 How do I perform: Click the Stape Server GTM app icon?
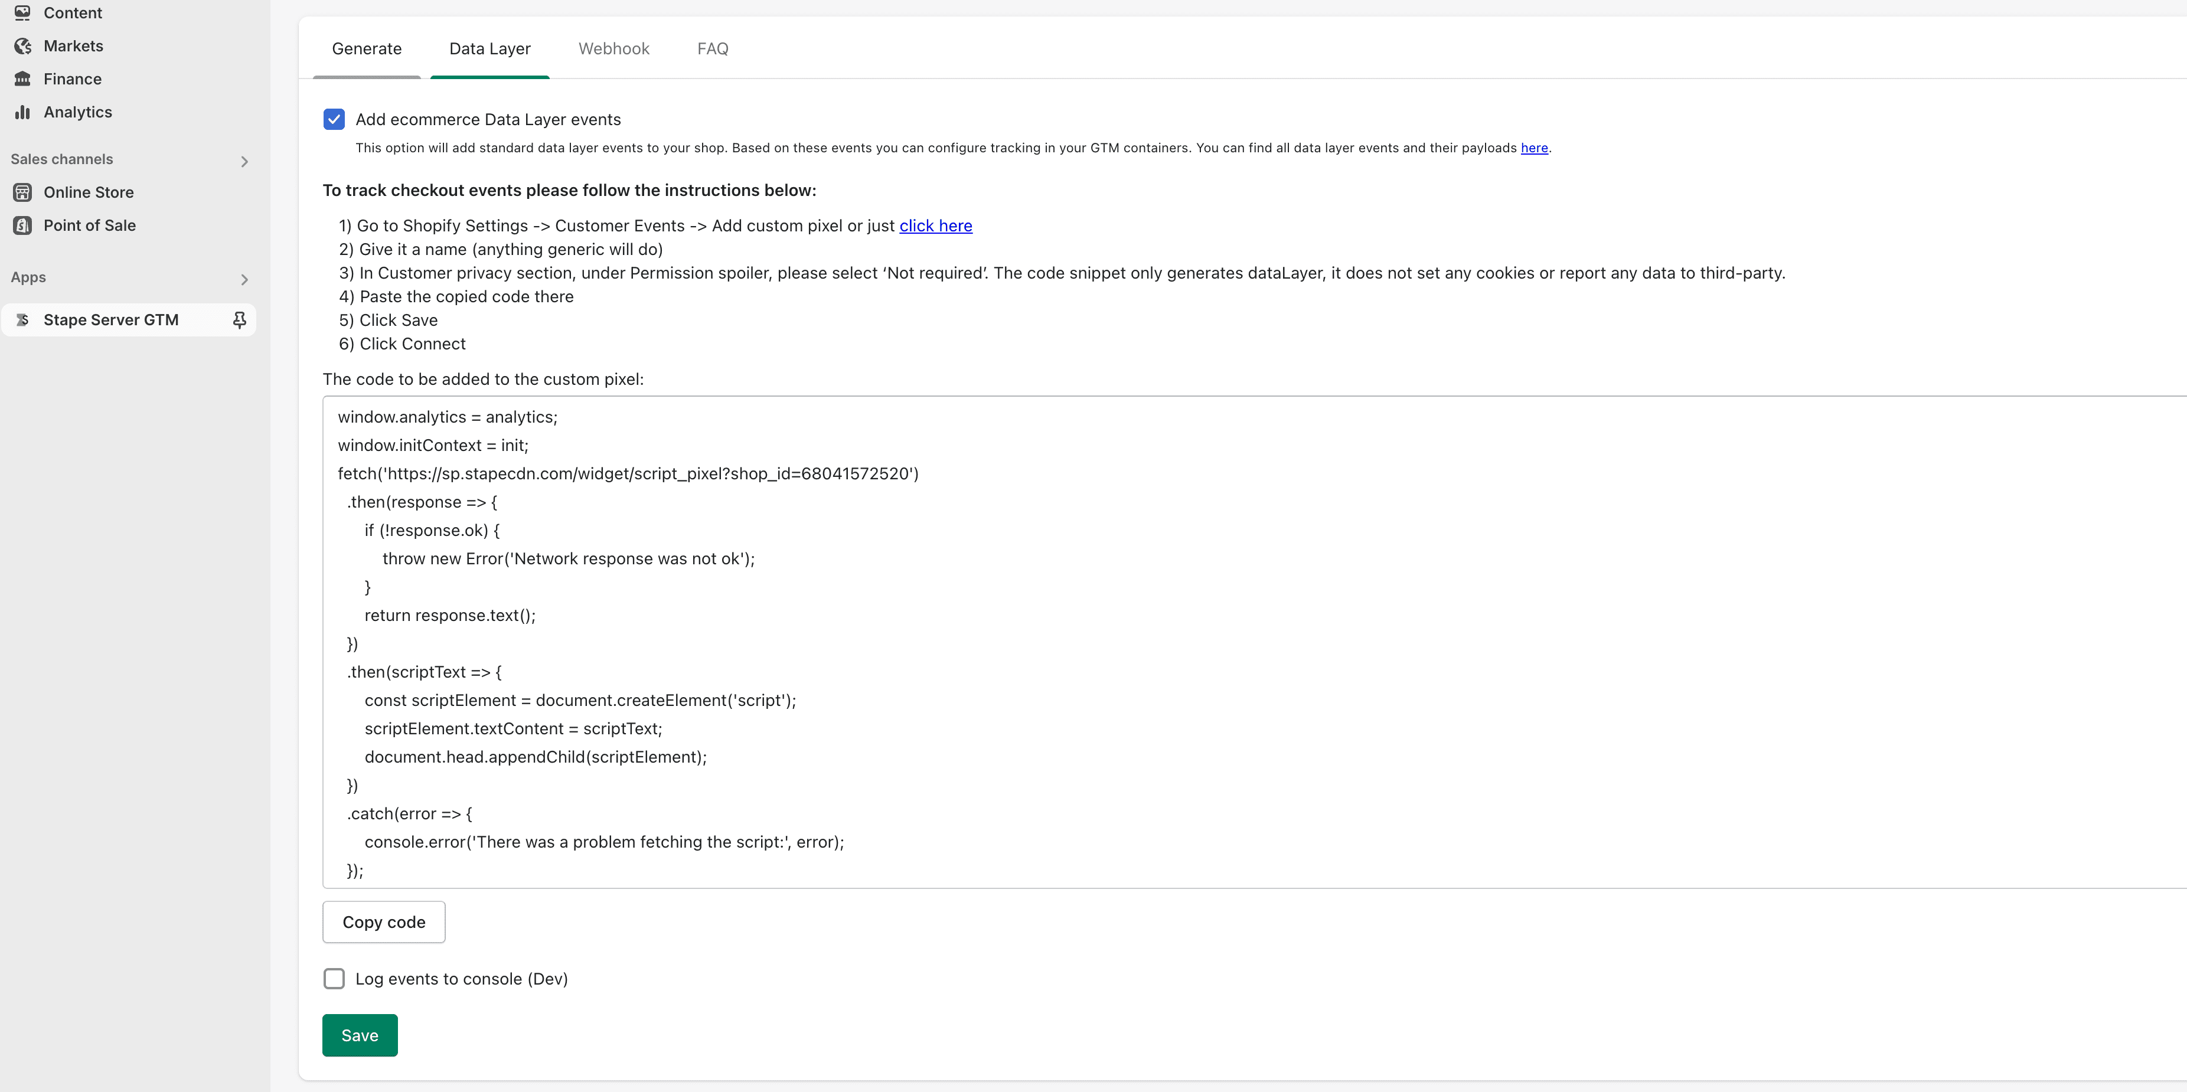[x=23, y=320]
